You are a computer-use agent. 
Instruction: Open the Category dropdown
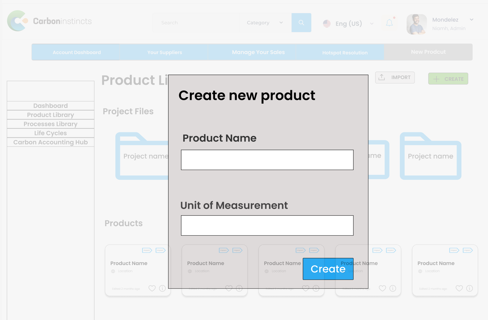click(265, 23)
